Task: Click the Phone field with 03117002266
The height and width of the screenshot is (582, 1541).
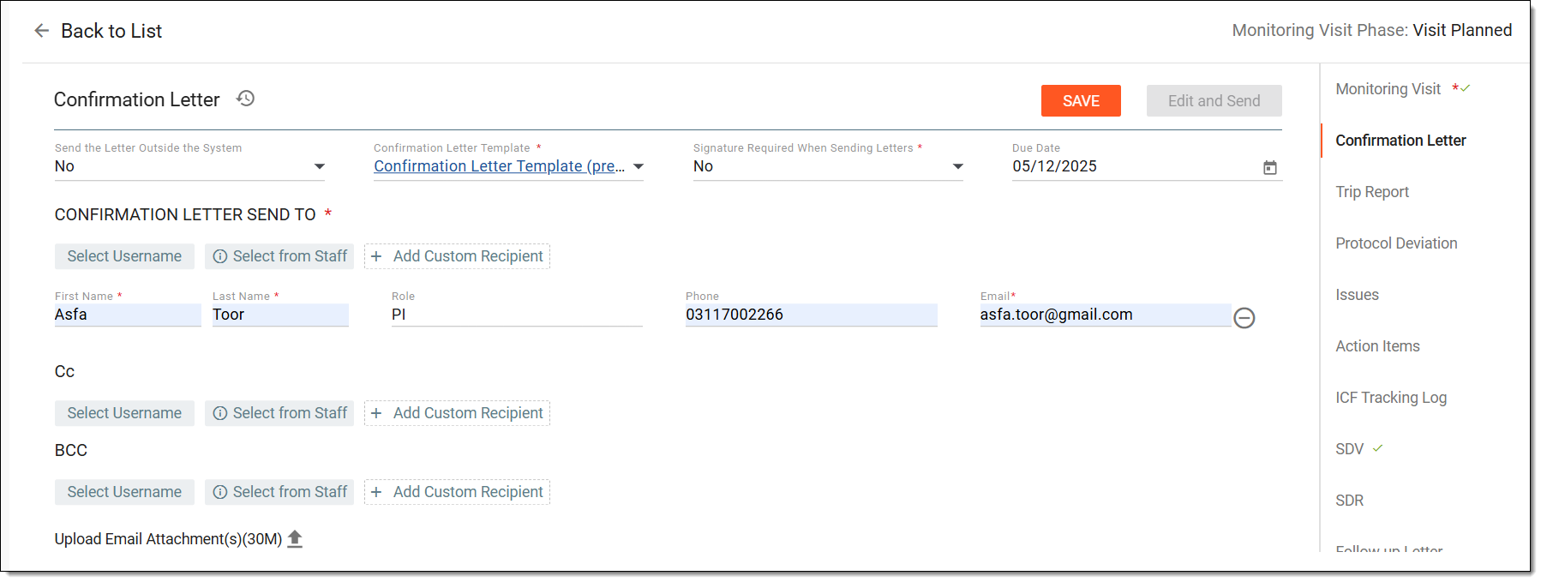Action: (x=811, y=315)
